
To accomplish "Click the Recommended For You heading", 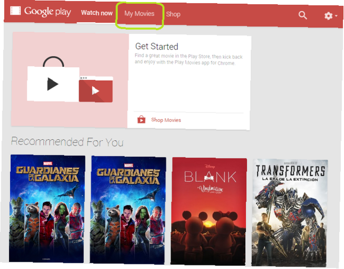I will (x=67, y=142).
